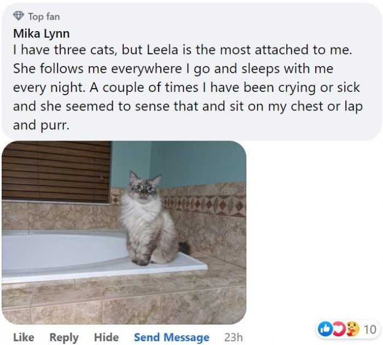Image resolution: width=383 pixels, height=345 pixels.
Task: Like Mika Lynn's comment
Action: pos(23,337)
